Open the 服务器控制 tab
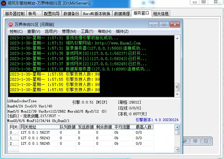224x159 pixels. (x=15, y=14)
